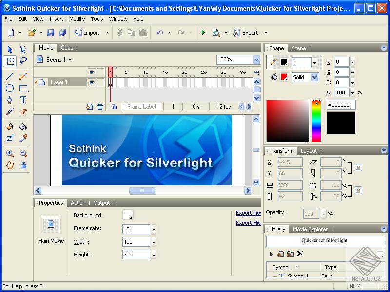Select the Zoom In tool
The width and height of the screenshot is (390, 292).
(10, 153)
